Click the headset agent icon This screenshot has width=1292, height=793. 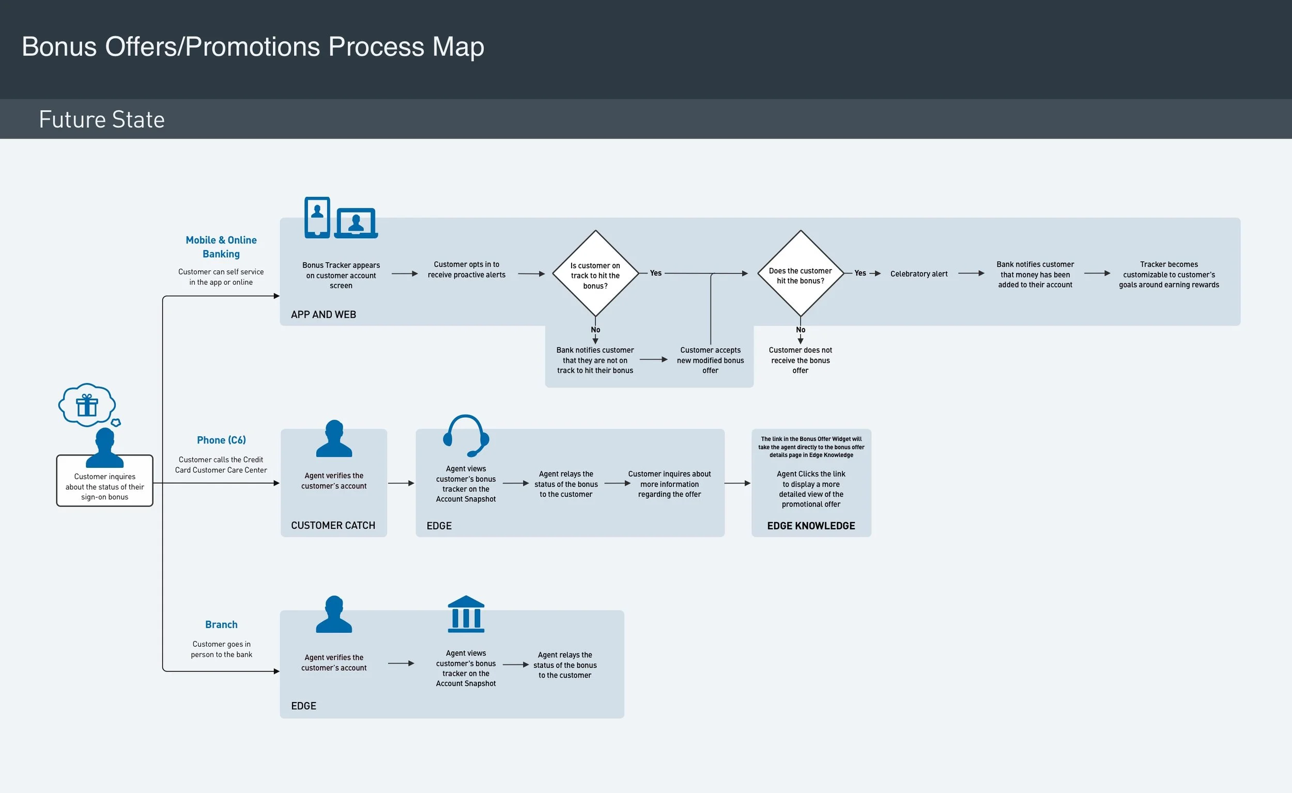(x=466, y=436)
